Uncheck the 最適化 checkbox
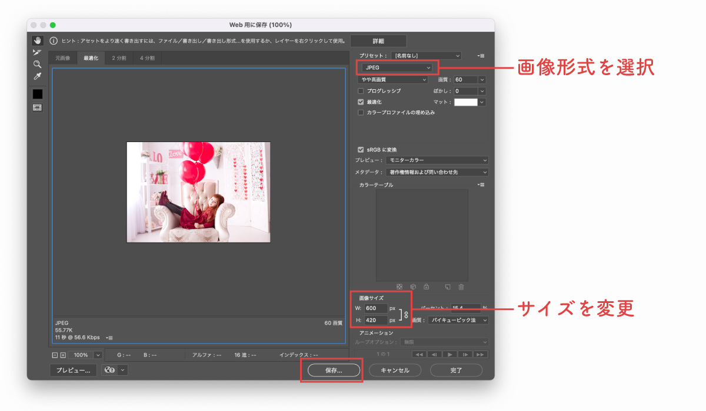Screen dimensions: 706x411 click(361, 102)
